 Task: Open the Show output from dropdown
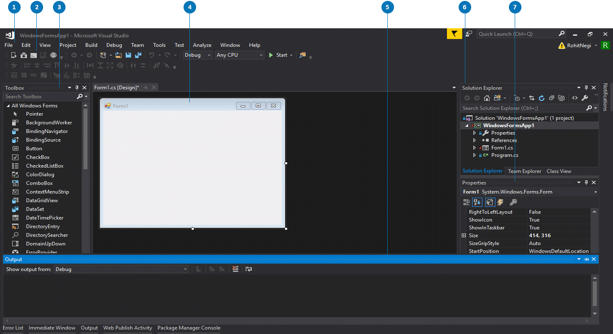pos(121,269)
